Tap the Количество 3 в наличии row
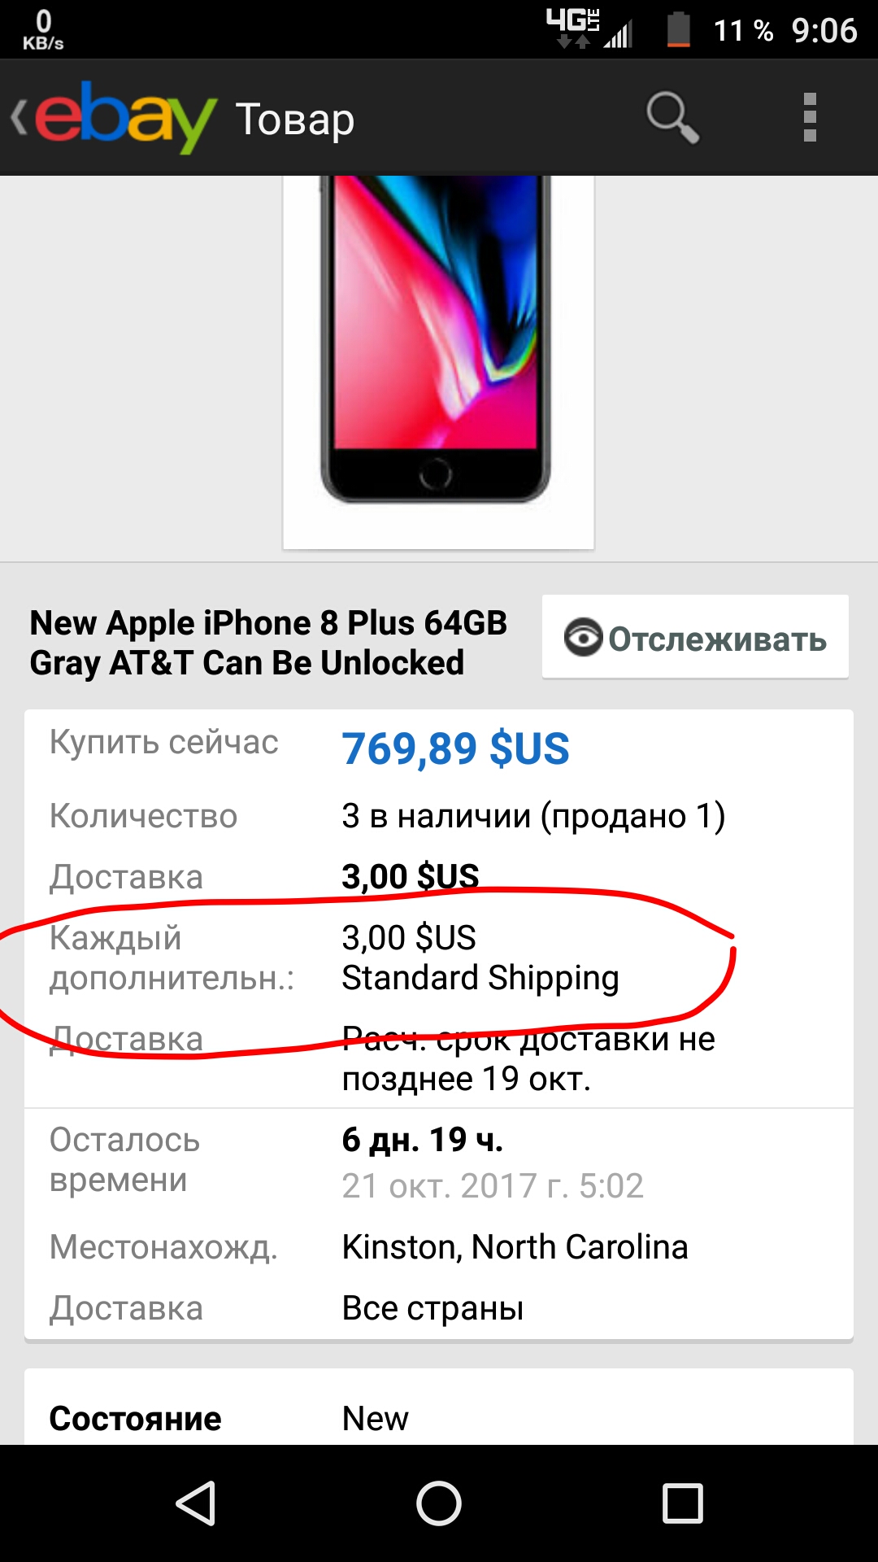This screenshot has height=1562, width=878. [x=439, y=816]
